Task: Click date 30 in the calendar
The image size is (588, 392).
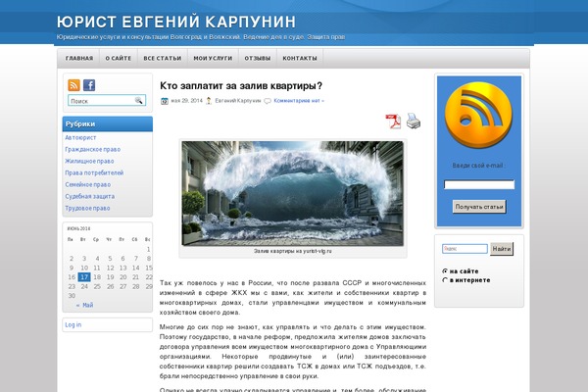Action: click(x=72, y=296)
